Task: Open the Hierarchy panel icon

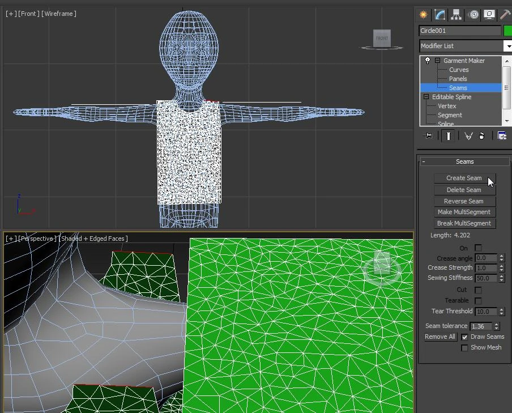Action: tap(456, 15)
